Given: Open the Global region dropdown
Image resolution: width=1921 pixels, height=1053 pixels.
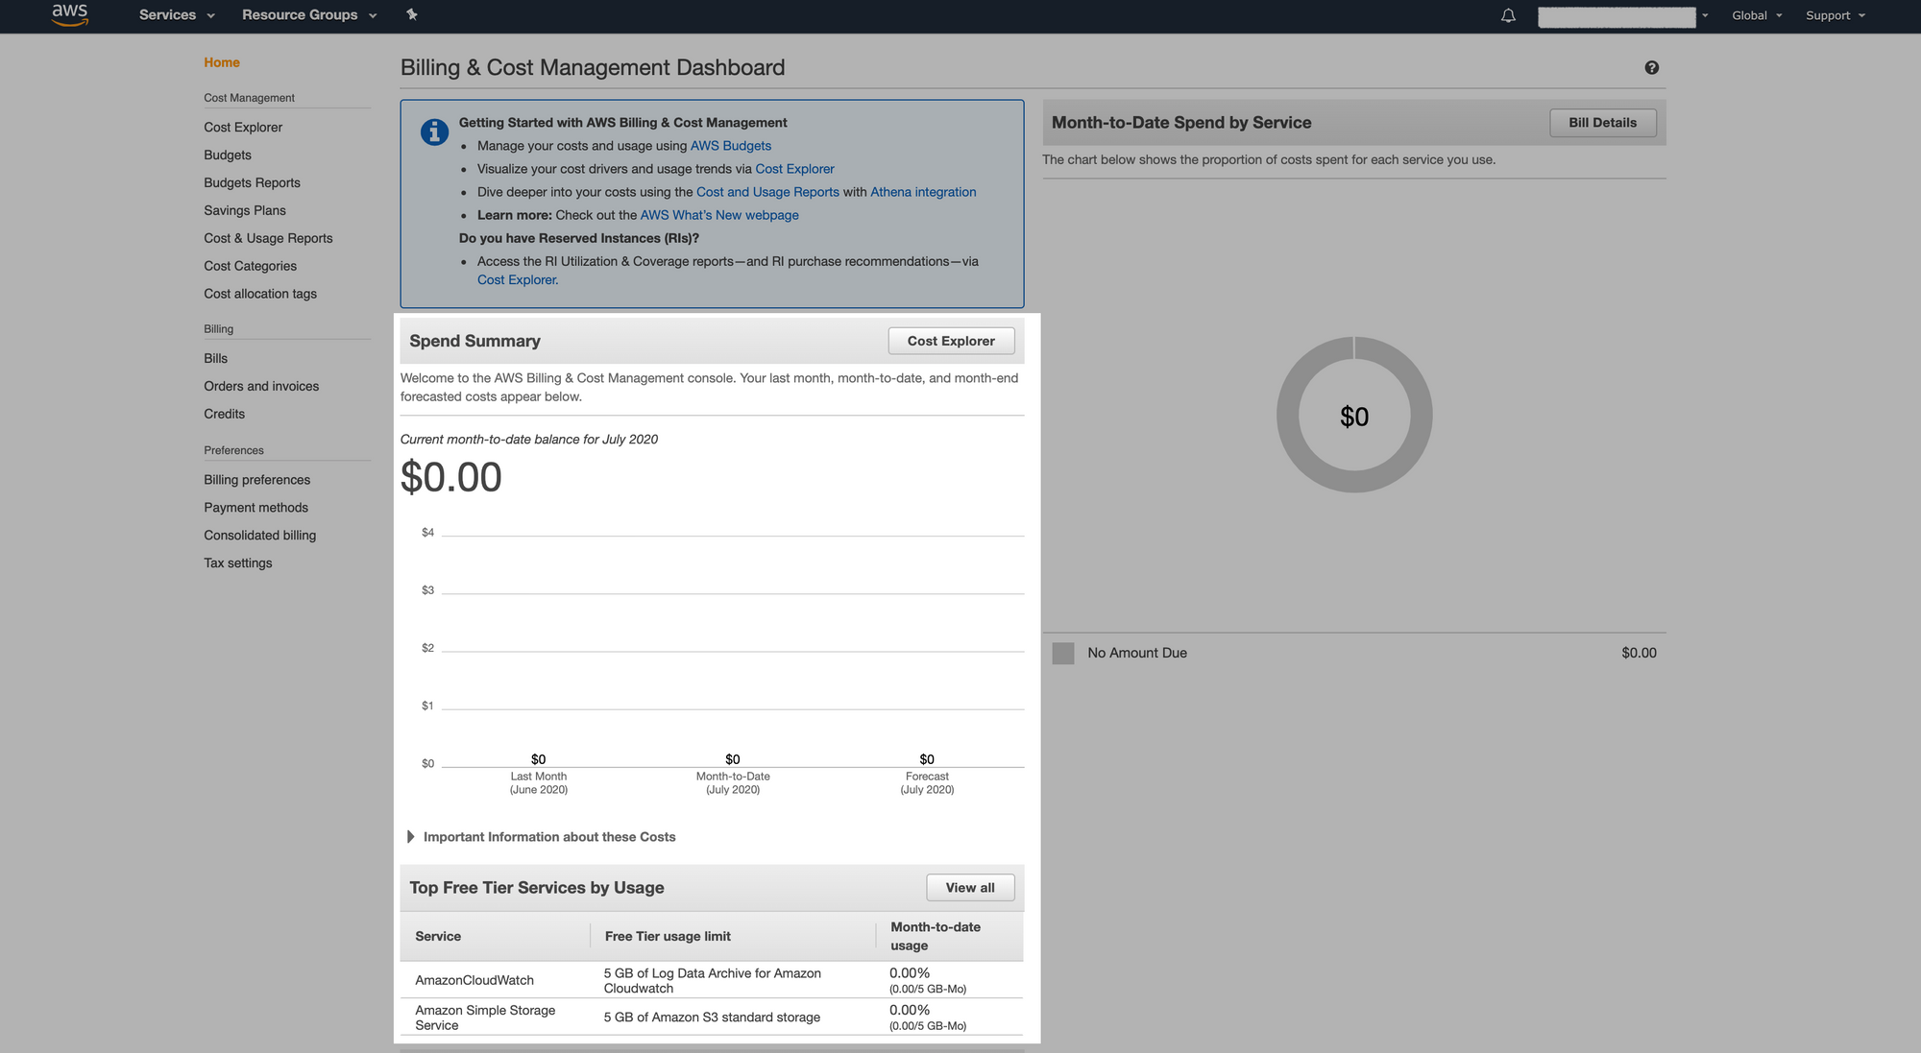Looking at the screenshot, I should coord(1757,15).
